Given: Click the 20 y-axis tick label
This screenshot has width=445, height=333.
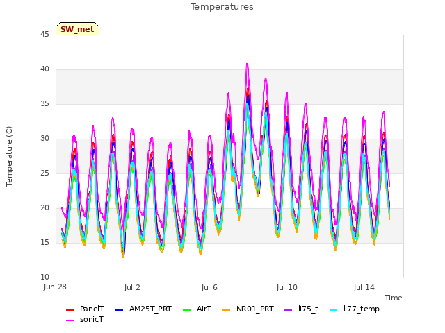Looking at the screenshot, I should pos(44,208).
